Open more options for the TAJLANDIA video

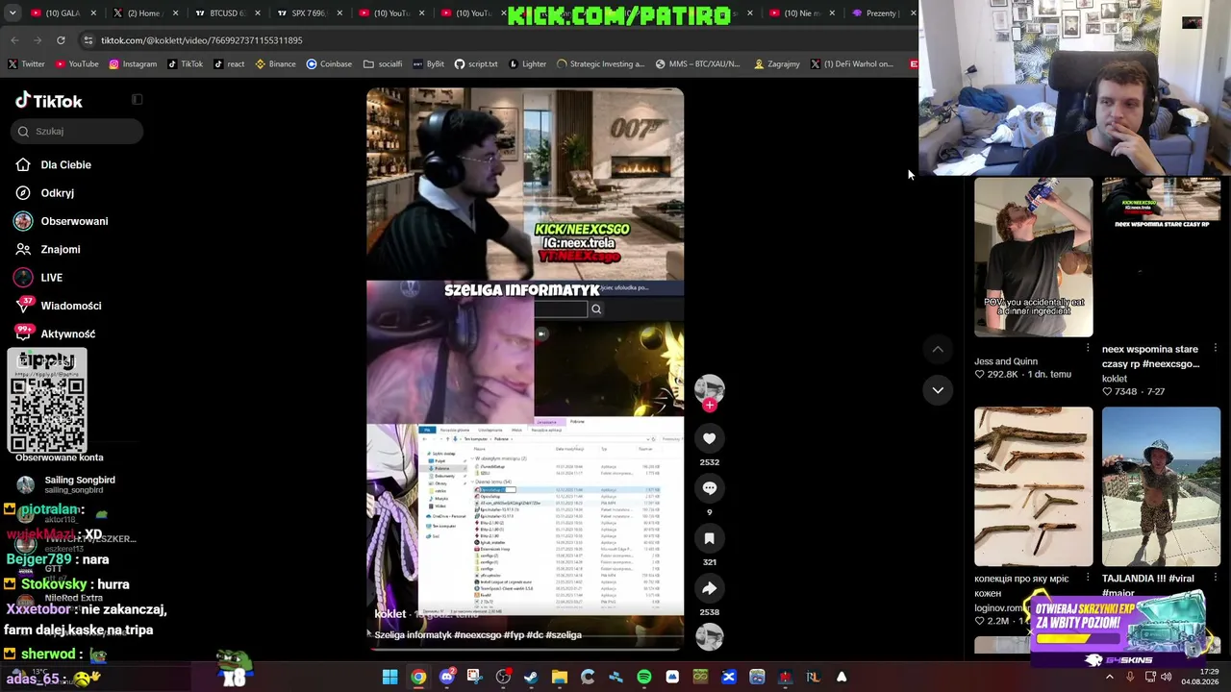1216,578
